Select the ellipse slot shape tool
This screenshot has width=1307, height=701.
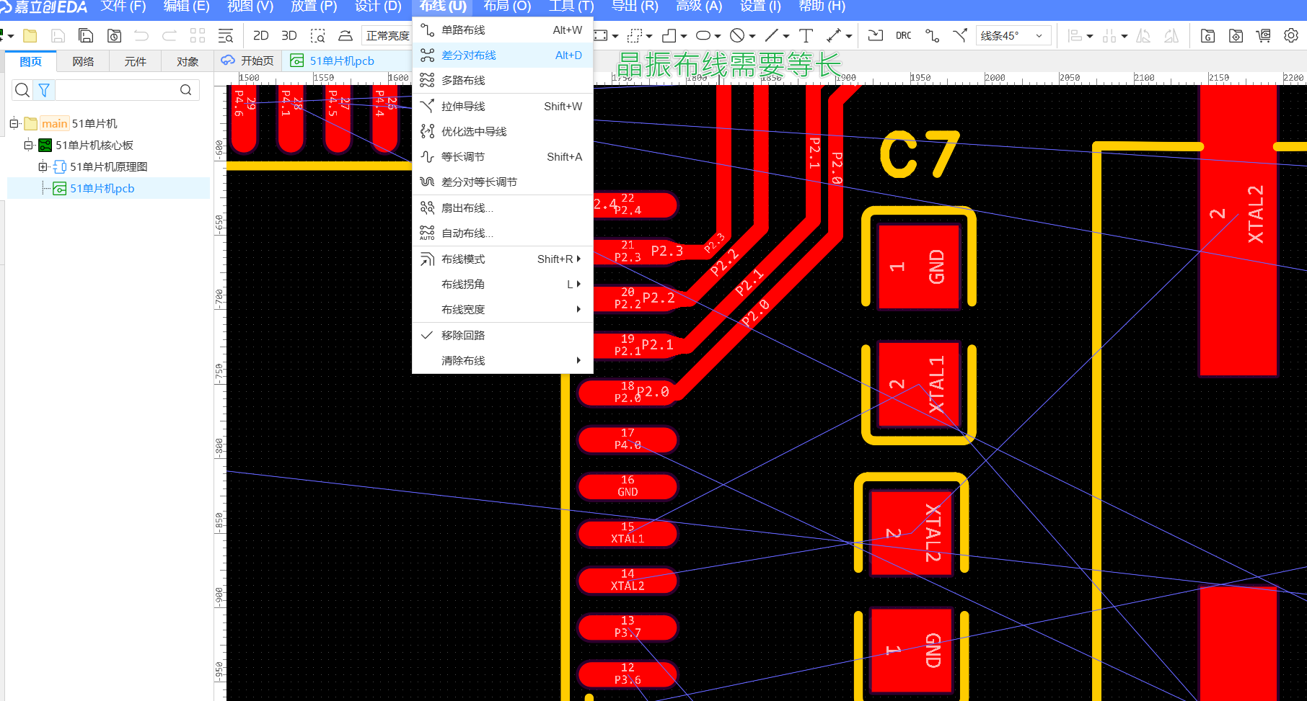[x=703, y=35]
